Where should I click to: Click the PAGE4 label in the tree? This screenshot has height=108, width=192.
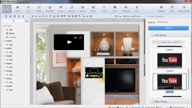(9, 56)
